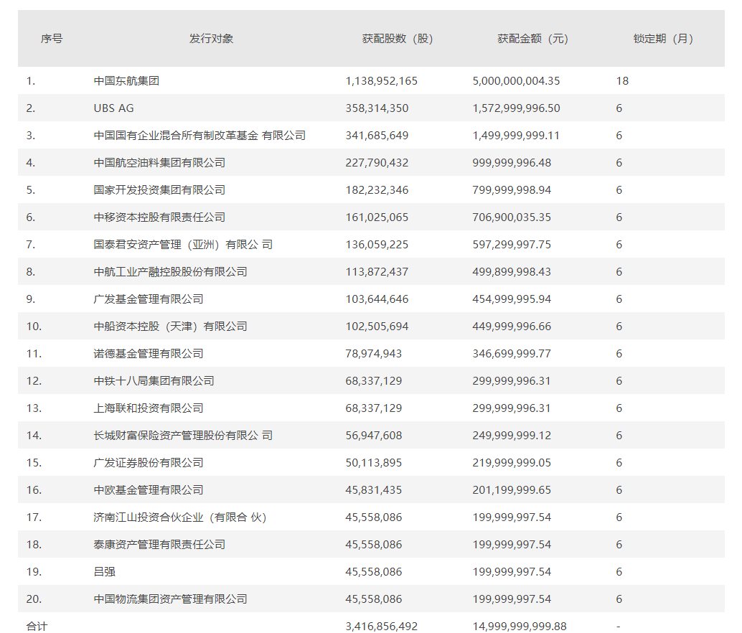Click total shares 3,416,856,492
Screen dimensions: 742x633
point(382,627)
